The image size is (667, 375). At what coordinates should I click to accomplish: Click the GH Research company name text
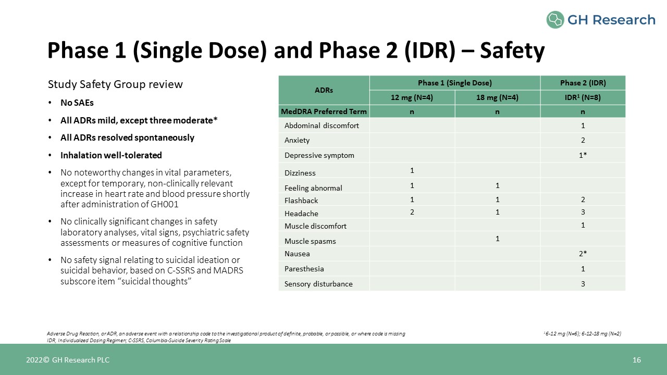pos(611,20)
